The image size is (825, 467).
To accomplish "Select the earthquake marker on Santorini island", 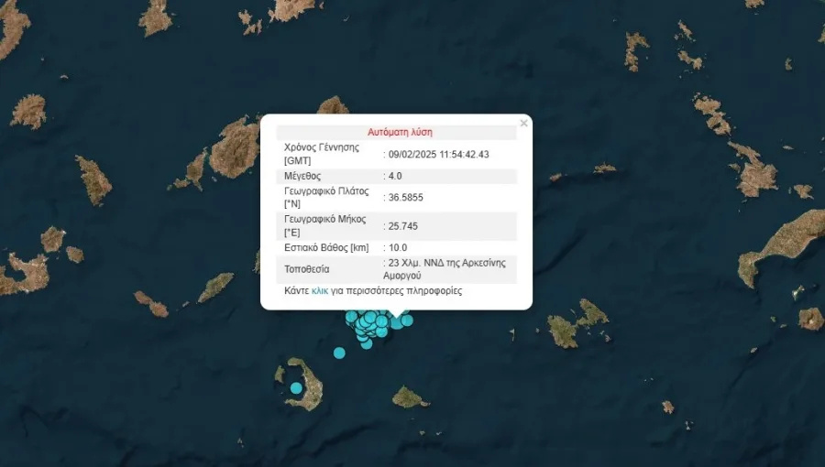I will (296, 388).
